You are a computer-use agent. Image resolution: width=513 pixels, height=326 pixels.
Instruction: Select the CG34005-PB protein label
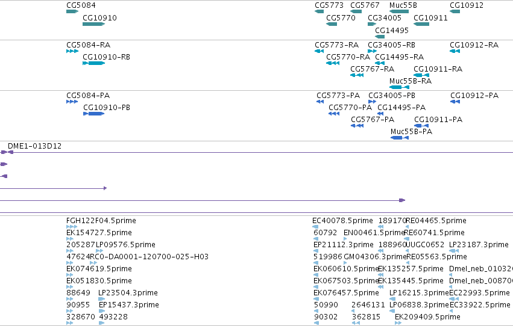[392, 96]
